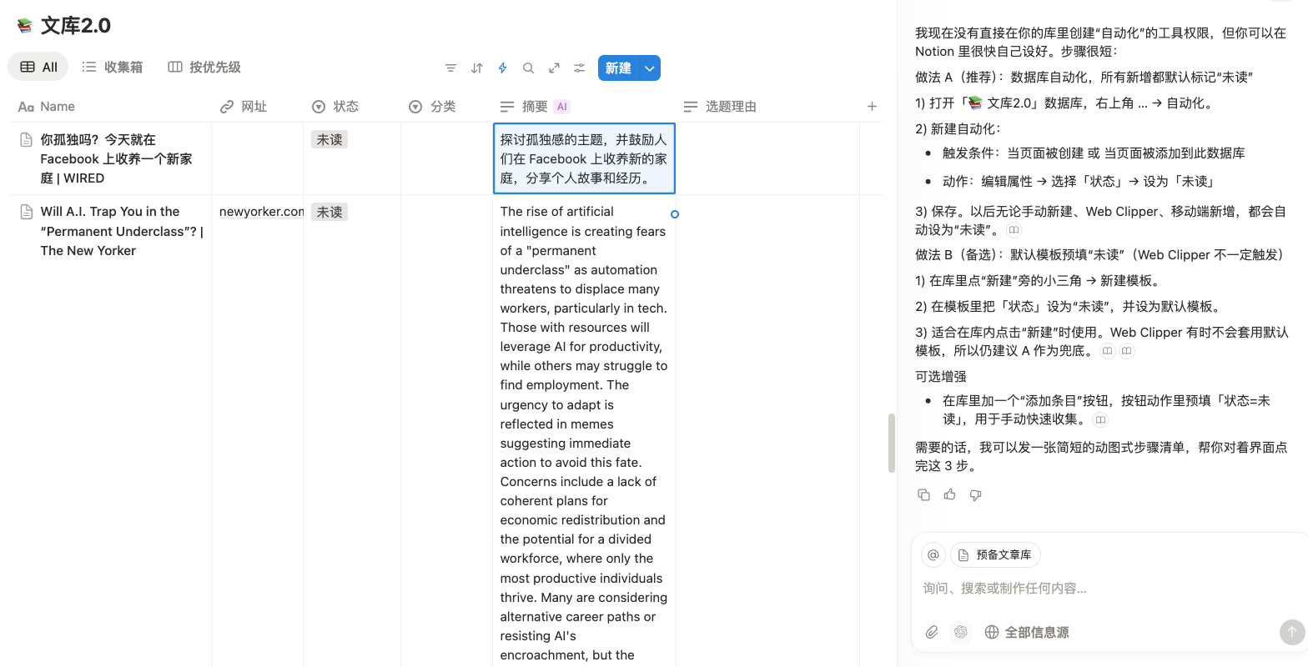Send the message with the up arrow button

click(x=1292, y=632)
